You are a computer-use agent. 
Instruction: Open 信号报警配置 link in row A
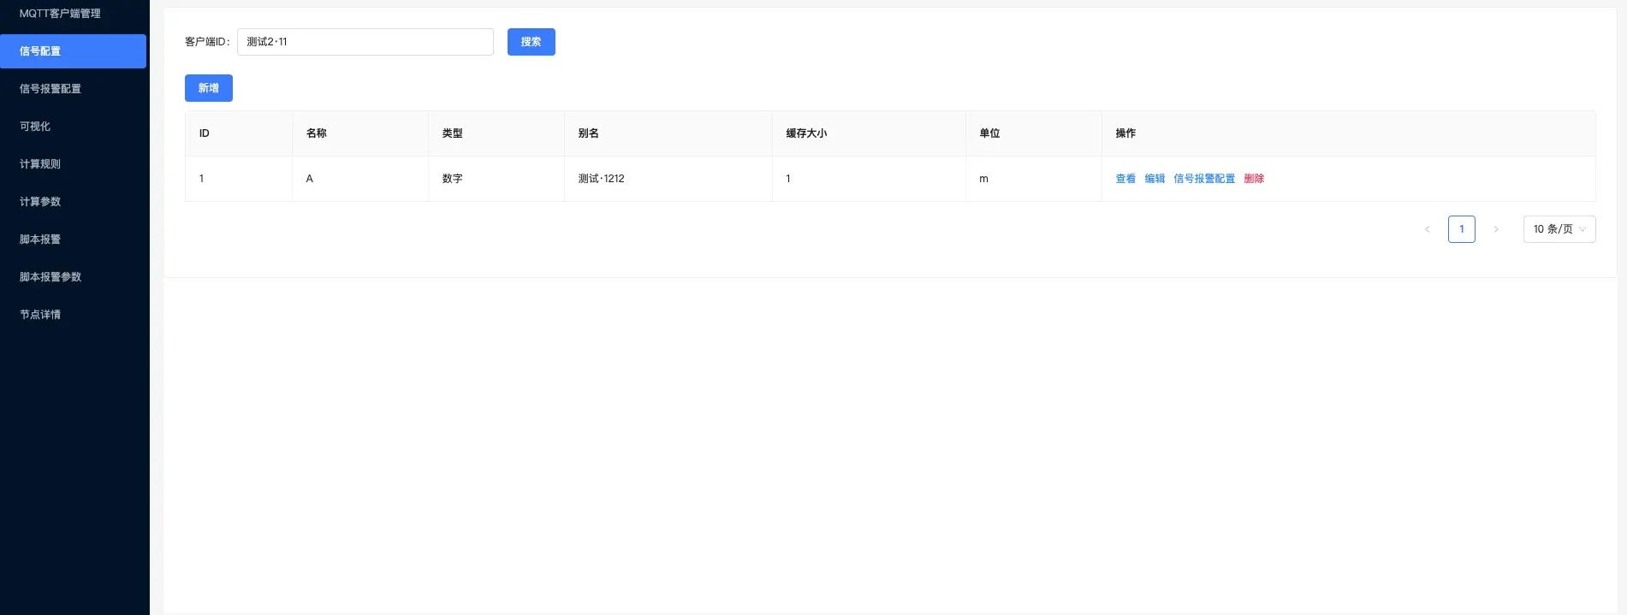[x=1203, y=179]
